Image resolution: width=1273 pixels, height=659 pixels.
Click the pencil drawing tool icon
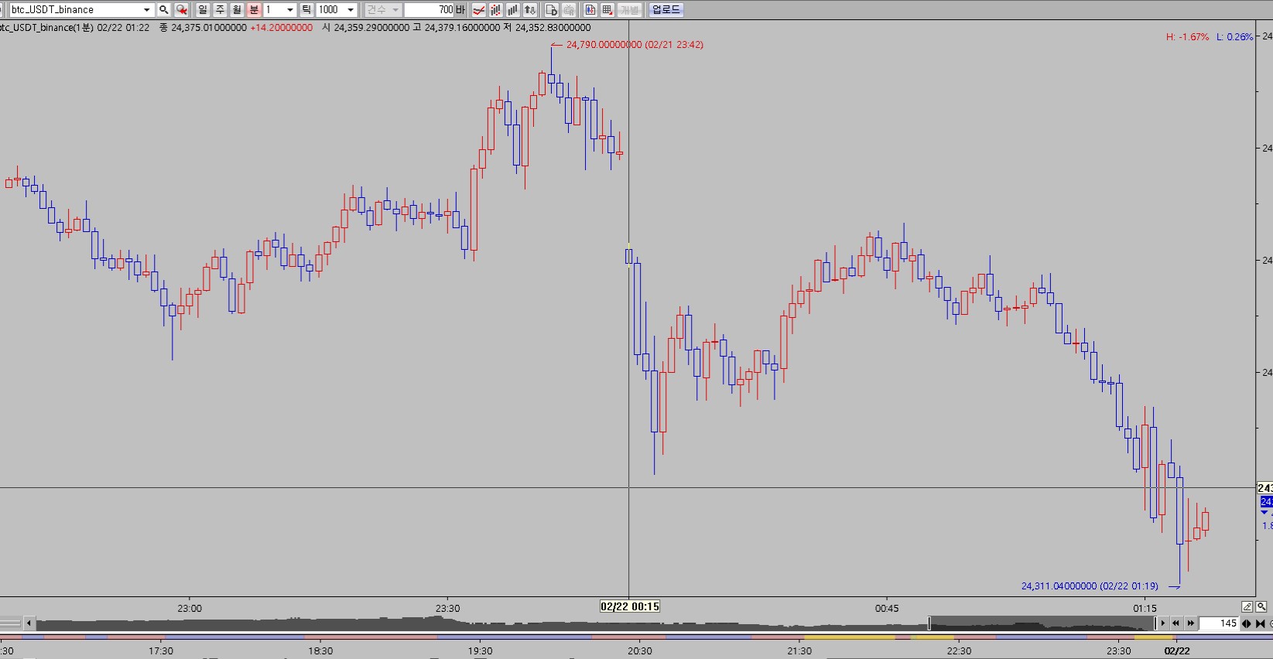1247,606
